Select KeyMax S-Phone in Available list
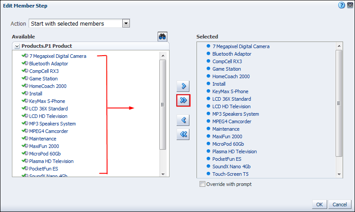This screenshot has width=355, height=212. [47, 101]
